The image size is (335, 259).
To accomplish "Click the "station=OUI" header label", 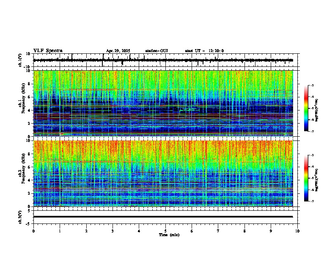I will 157,51.
